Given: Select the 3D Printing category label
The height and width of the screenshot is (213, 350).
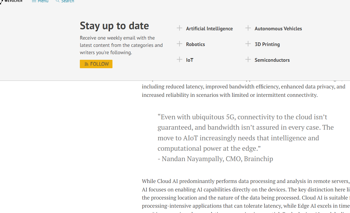Looking at the screenshot, I should point(267,44).
